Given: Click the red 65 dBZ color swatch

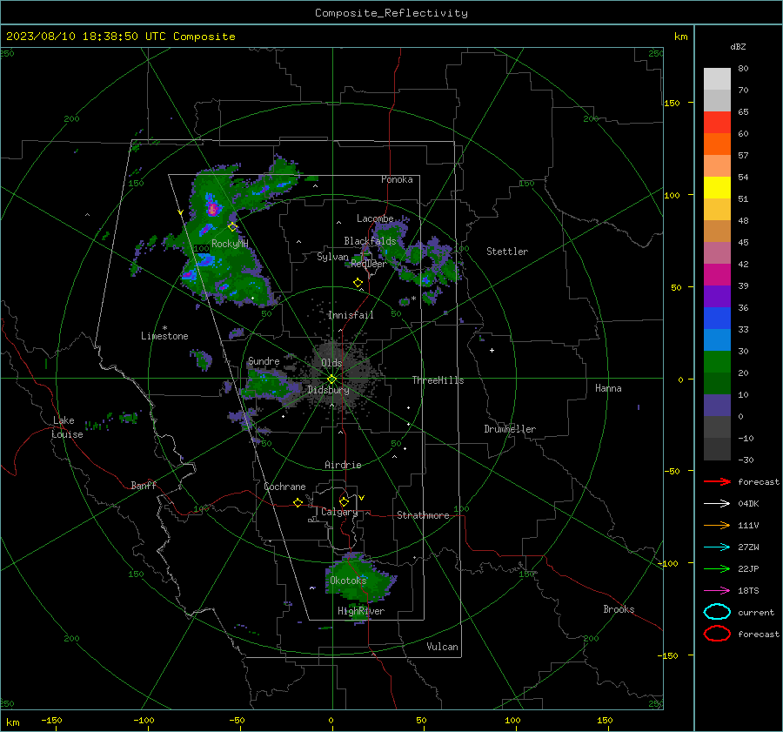Looking at the screenshot, I should 717,123.
